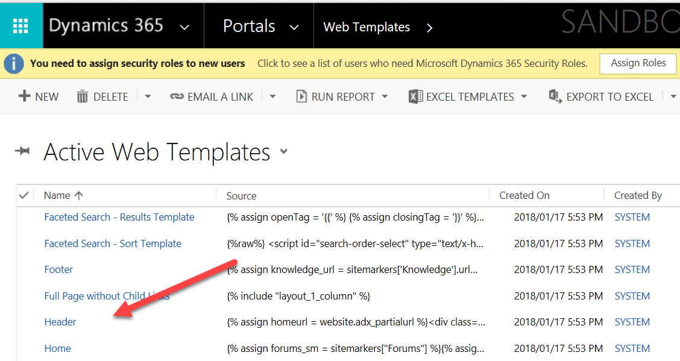The width and height of the screenshot is (680, 361).
Task: Open the Home web template
Action: click(x=58, y=348)
